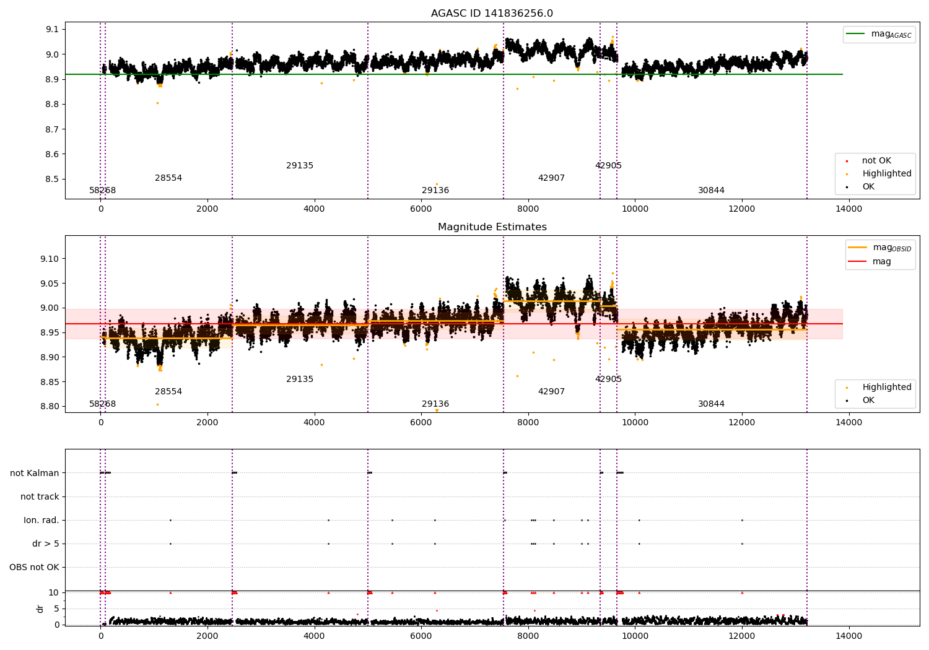This screenshot has height=650, width=929.
Task: Click obsid 29136 in Magnitude Estimates plot
Action: click(435, 404)
